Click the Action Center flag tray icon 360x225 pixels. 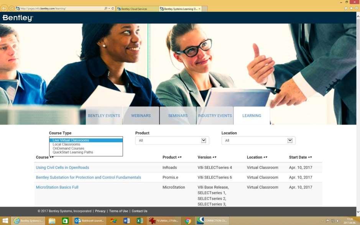point(328,221)
